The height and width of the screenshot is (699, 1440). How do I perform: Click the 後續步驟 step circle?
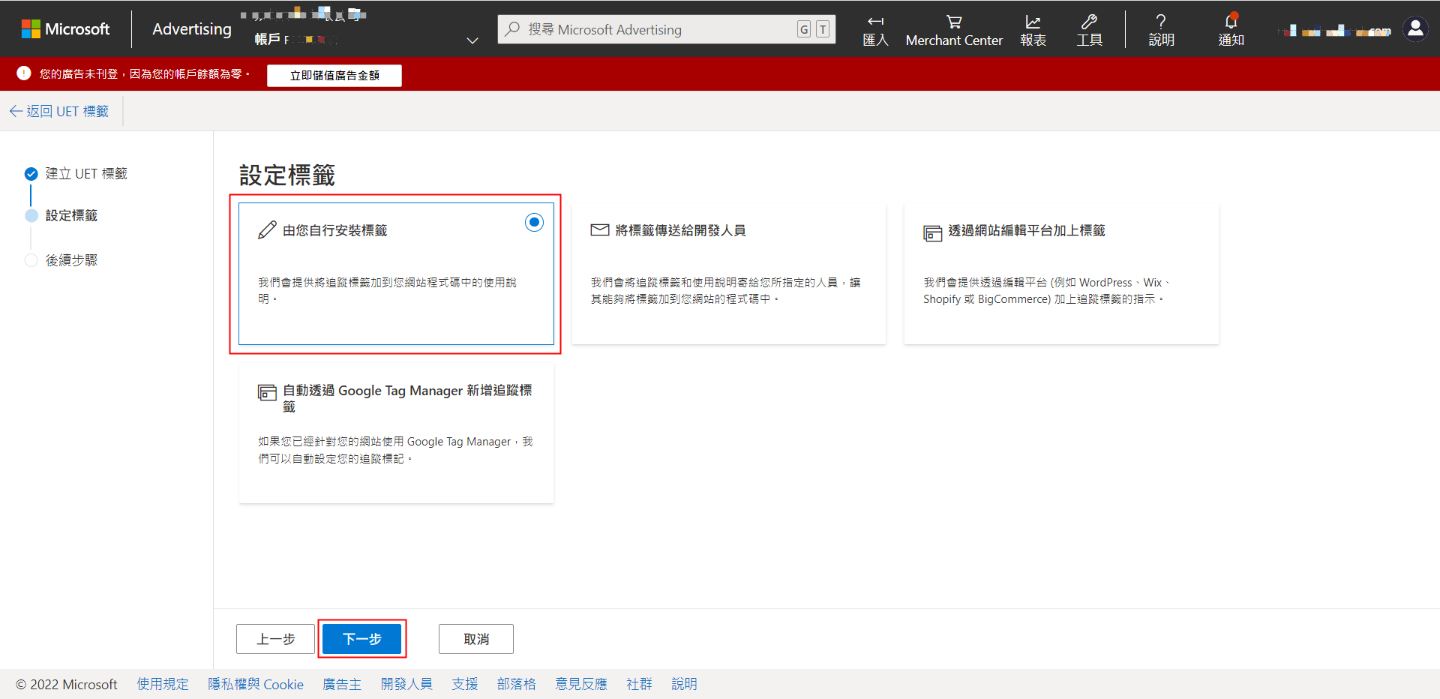tap(31, 260)
